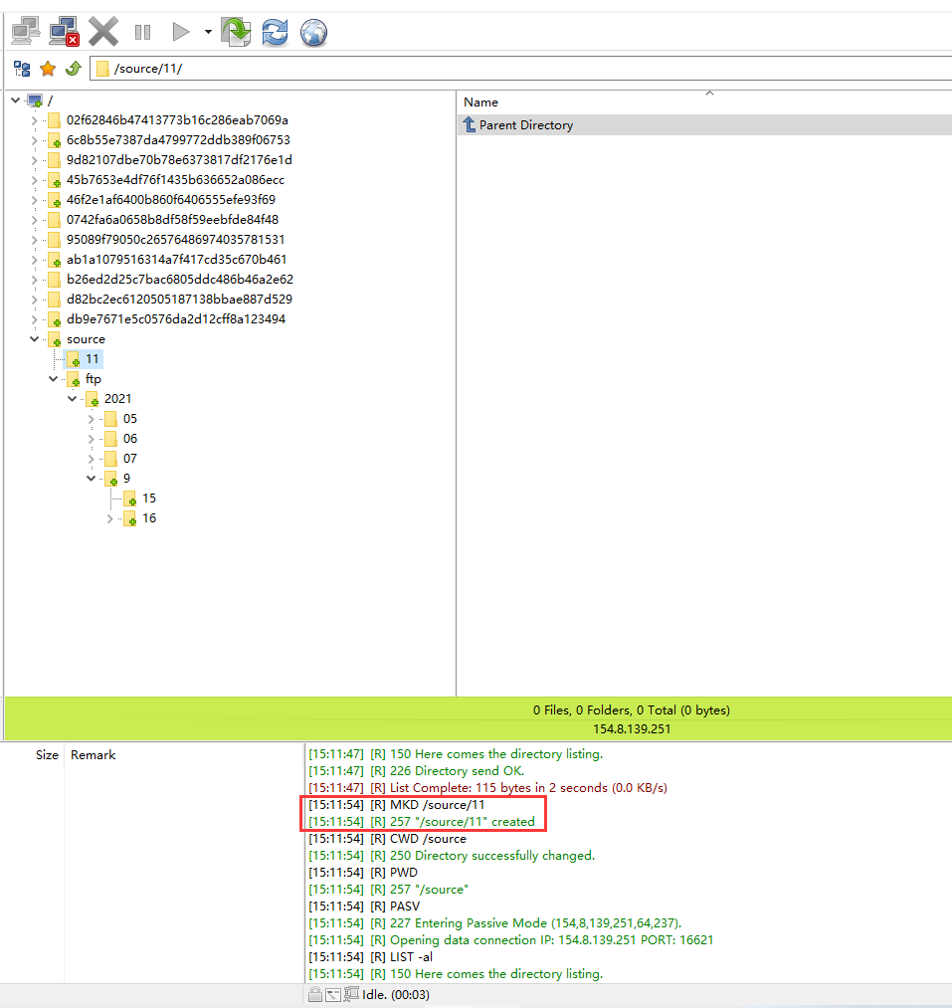Click the Name column header
952x1008 pixels.
click(481, 102)
